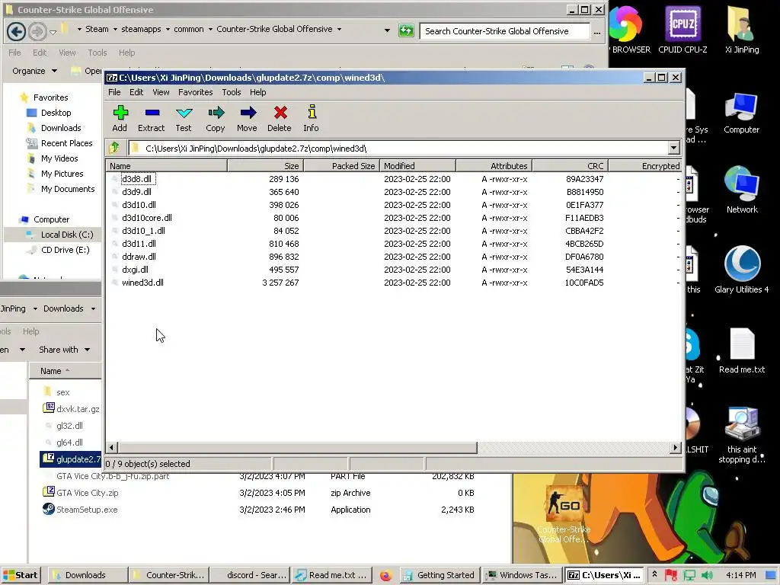Switch to Getting Started taskbar button
Image resolution: width=780 pixels, height=585 pixels.
441,575
